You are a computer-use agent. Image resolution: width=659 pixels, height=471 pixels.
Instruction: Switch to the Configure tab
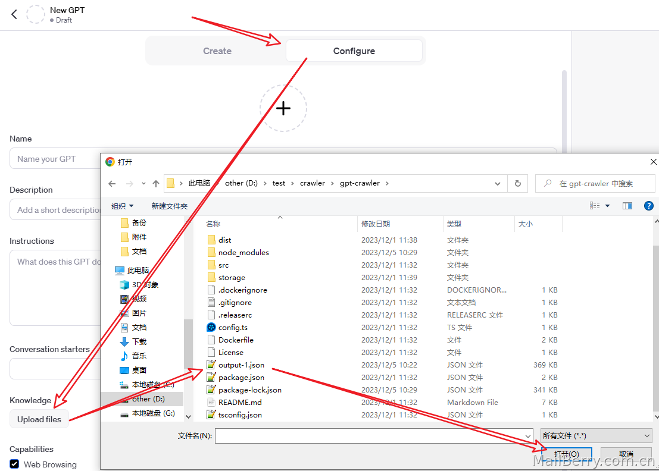click(354, 51)
